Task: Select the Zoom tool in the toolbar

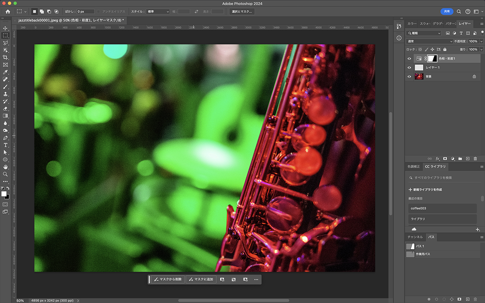Action: point(6,174)
